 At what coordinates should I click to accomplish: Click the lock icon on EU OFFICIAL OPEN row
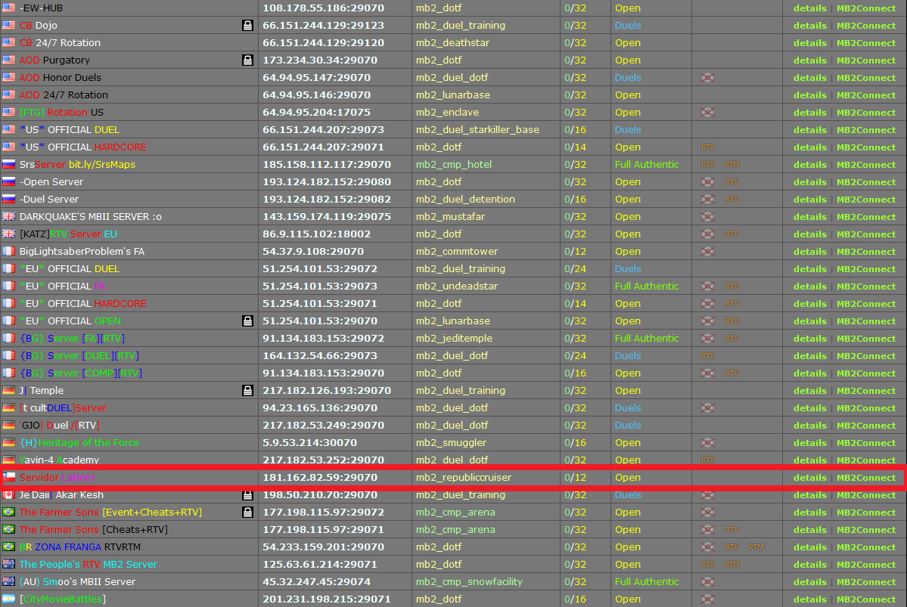247,321
